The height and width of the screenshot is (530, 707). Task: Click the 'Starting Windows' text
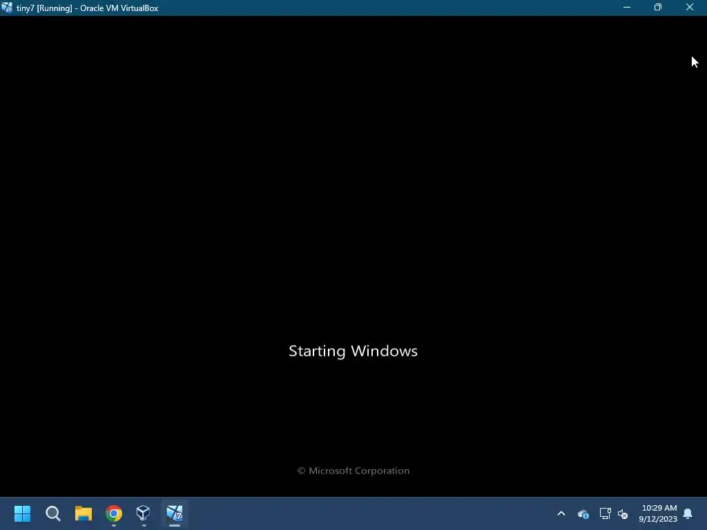click(x=353, y=351)
